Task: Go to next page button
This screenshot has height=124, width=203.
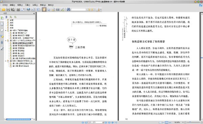Action: [106, 122]
